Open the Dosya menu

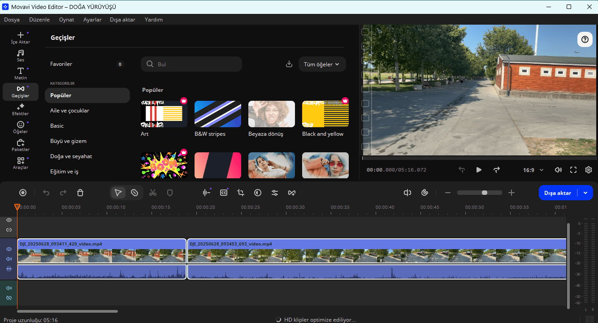tap(12, 20)
